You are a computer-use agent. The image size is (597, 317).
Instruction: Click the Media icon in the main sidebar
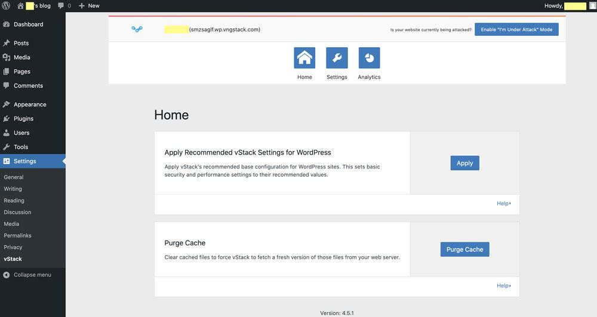[x=6, y=57]
